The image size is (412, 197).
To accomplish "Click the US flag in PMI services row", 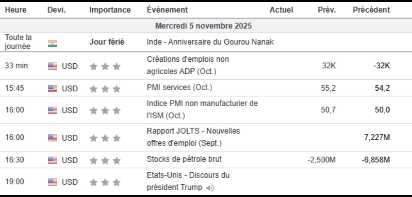I will tap(52, 89).
